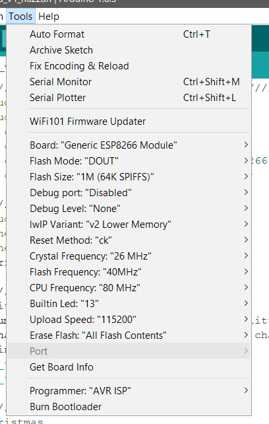The width and height of the screenshot is (269, 424).
Task: Open the Tools menu
Action: 20,17
